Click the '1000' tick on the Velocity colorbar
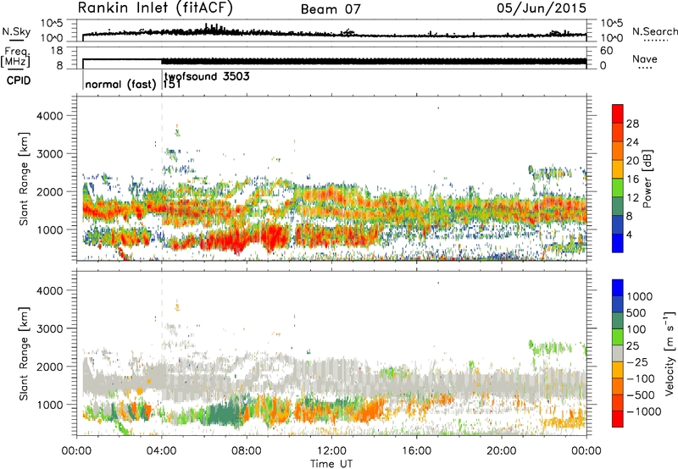 pyautogui.click(x=640, y=296)
